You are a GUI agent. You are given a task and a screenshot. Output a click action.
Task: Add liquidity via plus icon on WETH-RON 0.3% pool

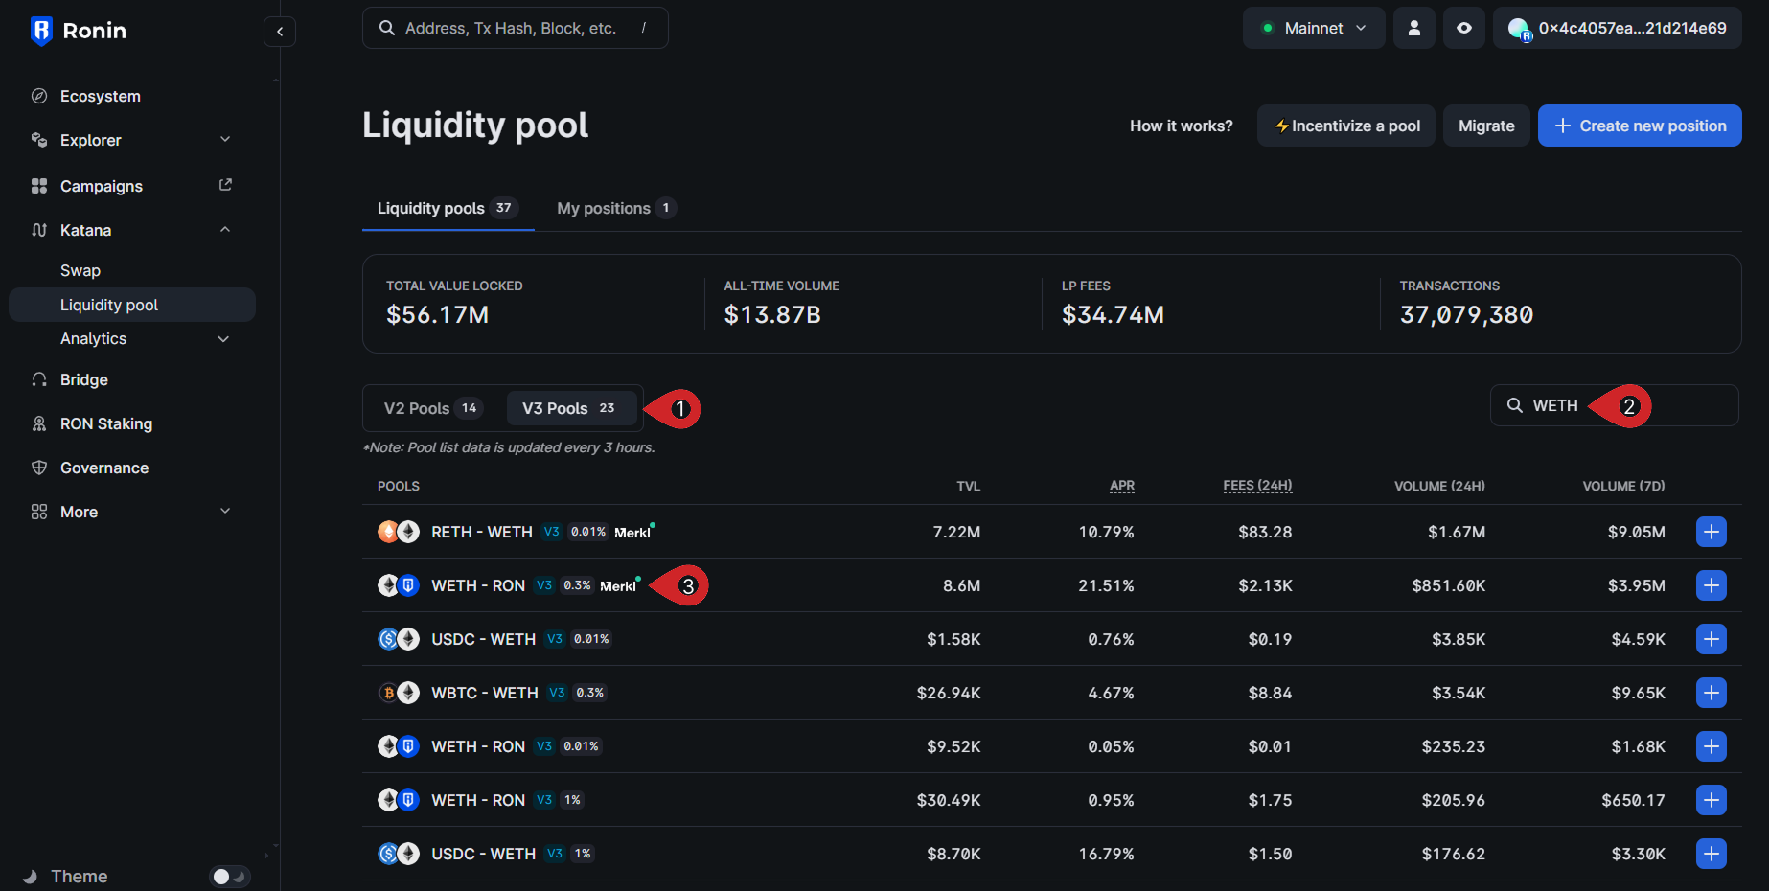pos(1712,585)
